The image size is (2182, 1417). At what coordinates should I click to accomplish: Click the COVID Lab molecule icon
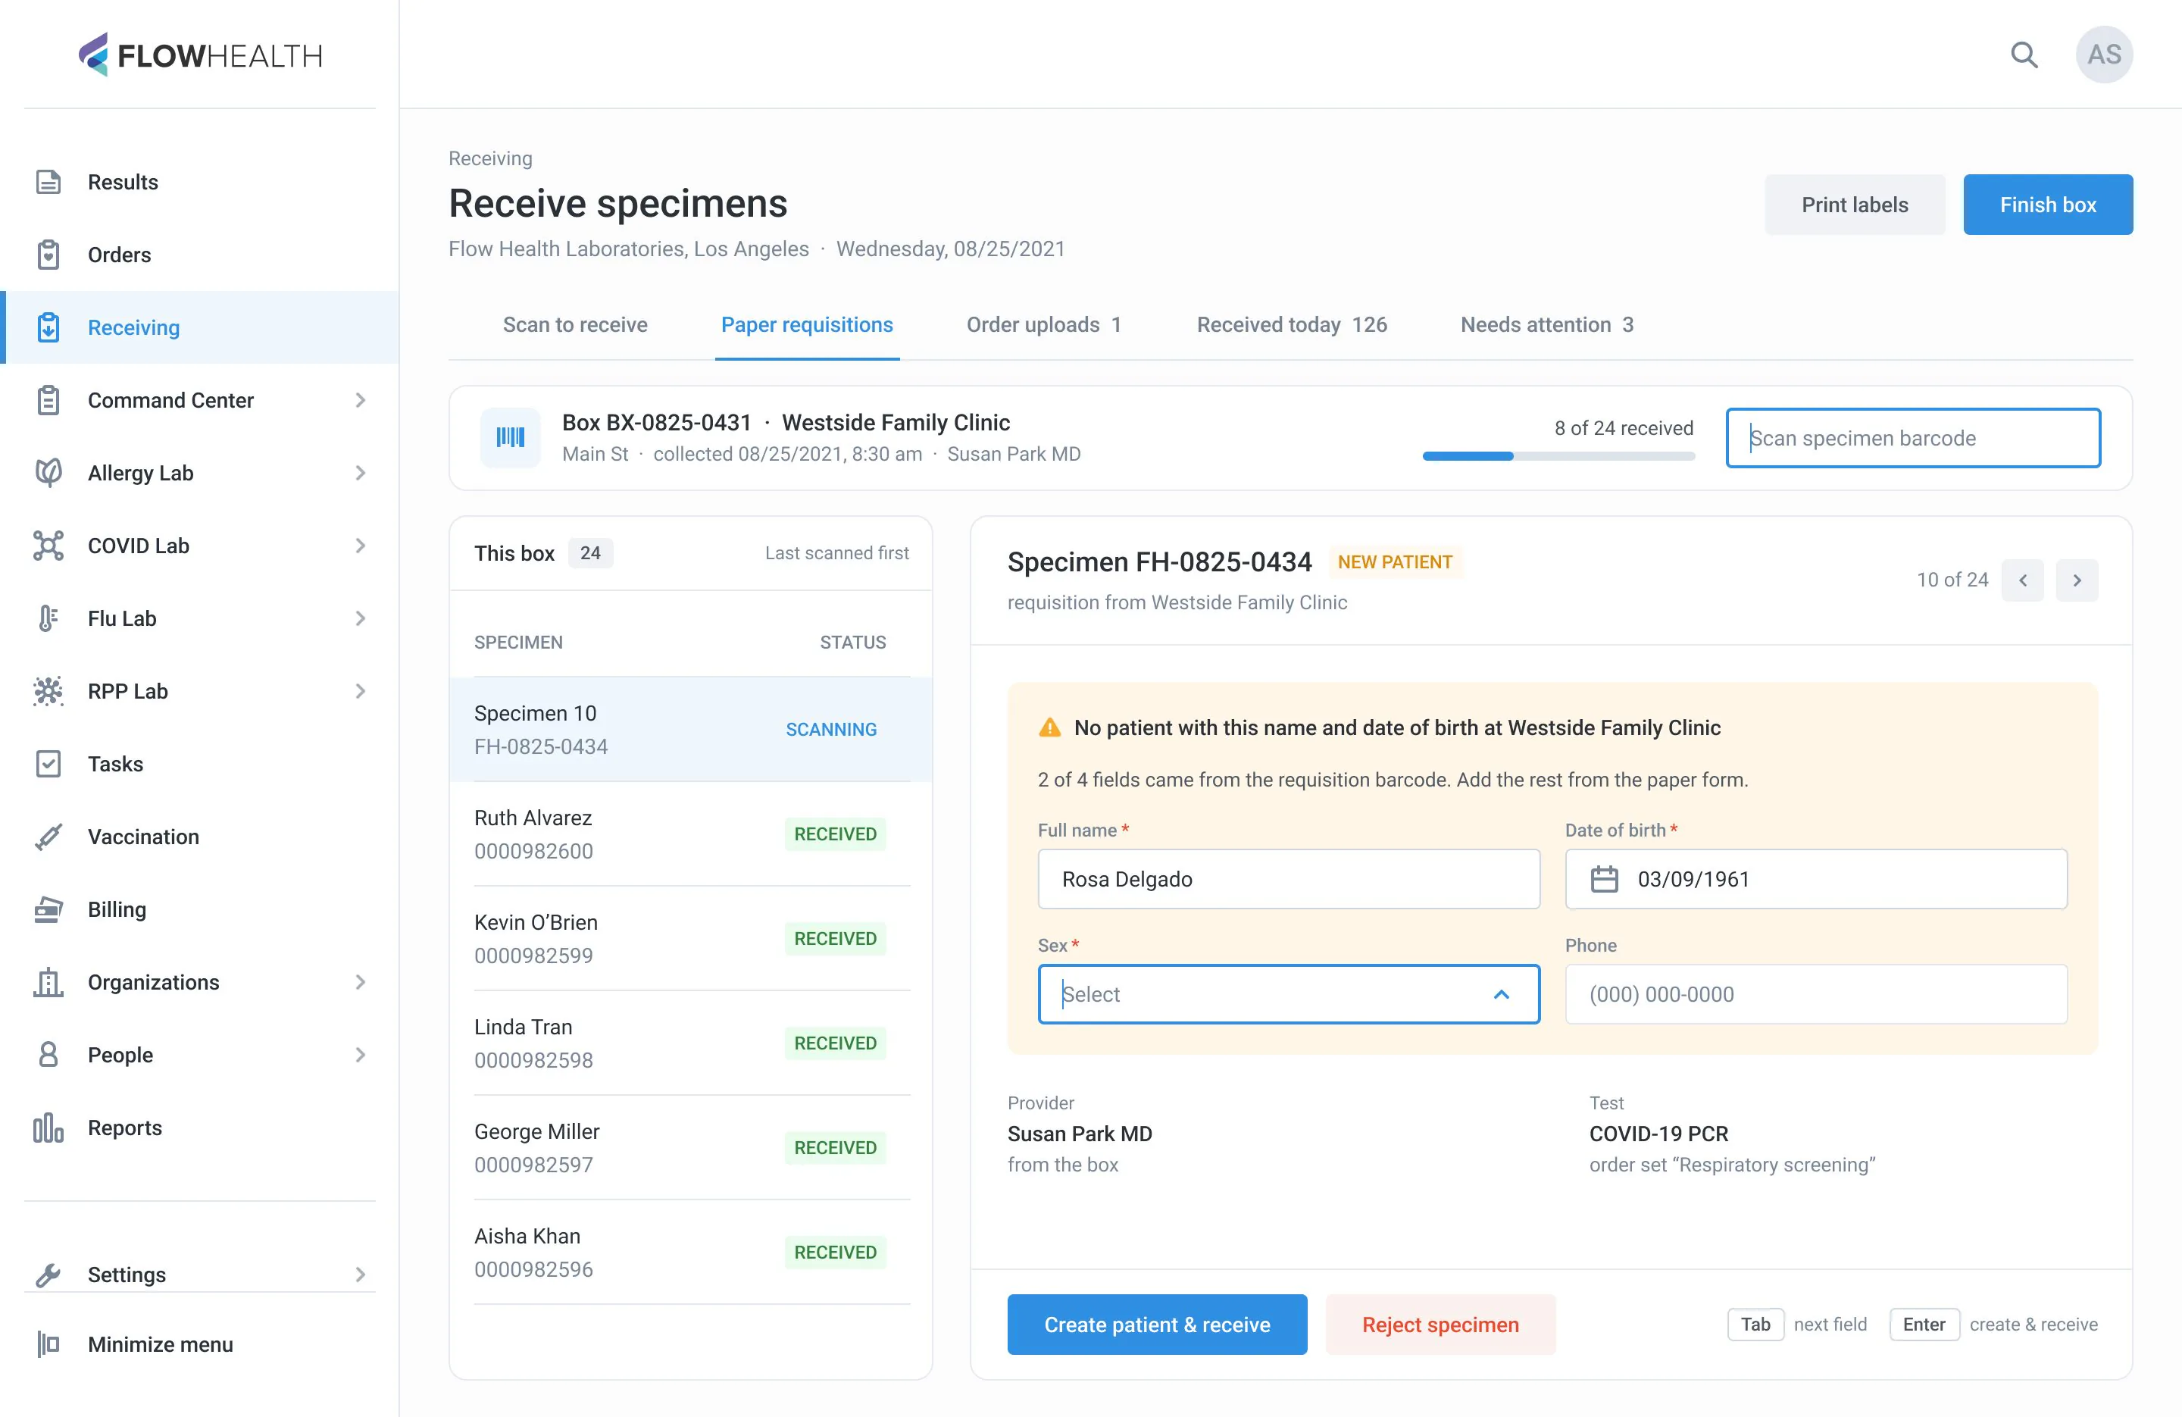[48, 545]
